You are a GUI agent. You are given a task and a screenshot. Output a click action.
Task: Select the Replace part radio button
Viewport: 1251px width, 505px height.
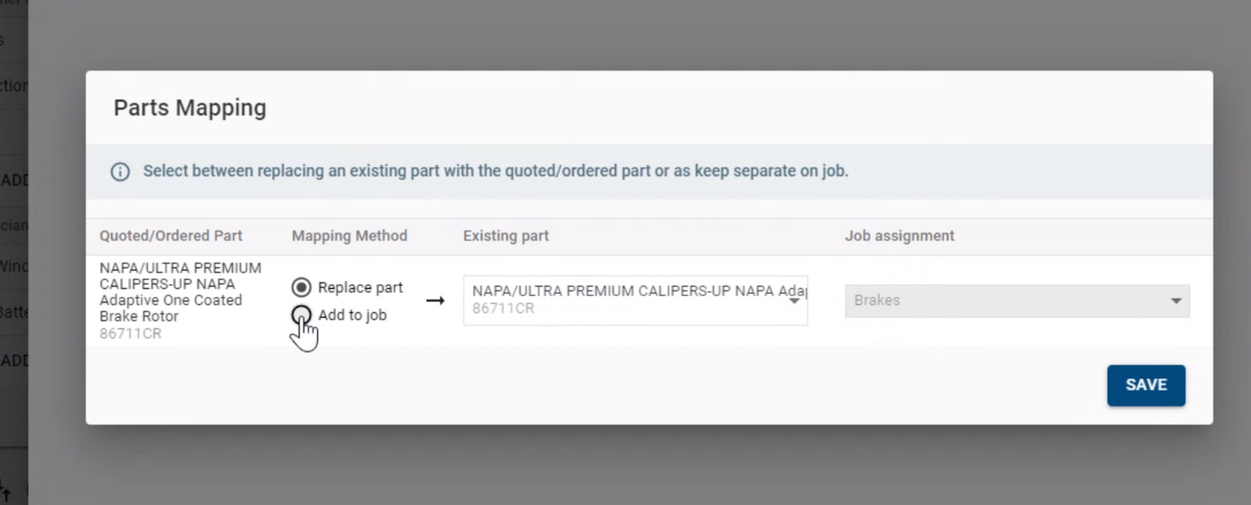(301, 287)
